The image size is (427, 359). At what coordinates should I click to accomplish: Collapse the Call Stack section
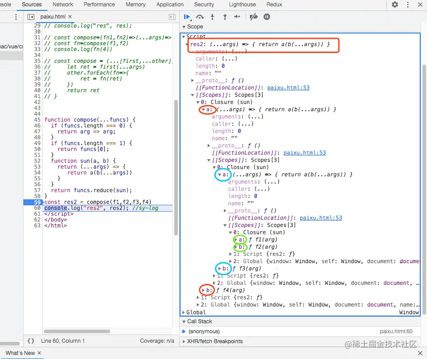click(184, 321)
